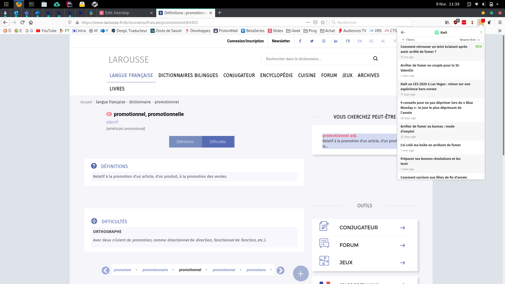This screenshot has width=505, height=284.
Task: Open the page actions three-dots menu
Action: coord(308,22)
